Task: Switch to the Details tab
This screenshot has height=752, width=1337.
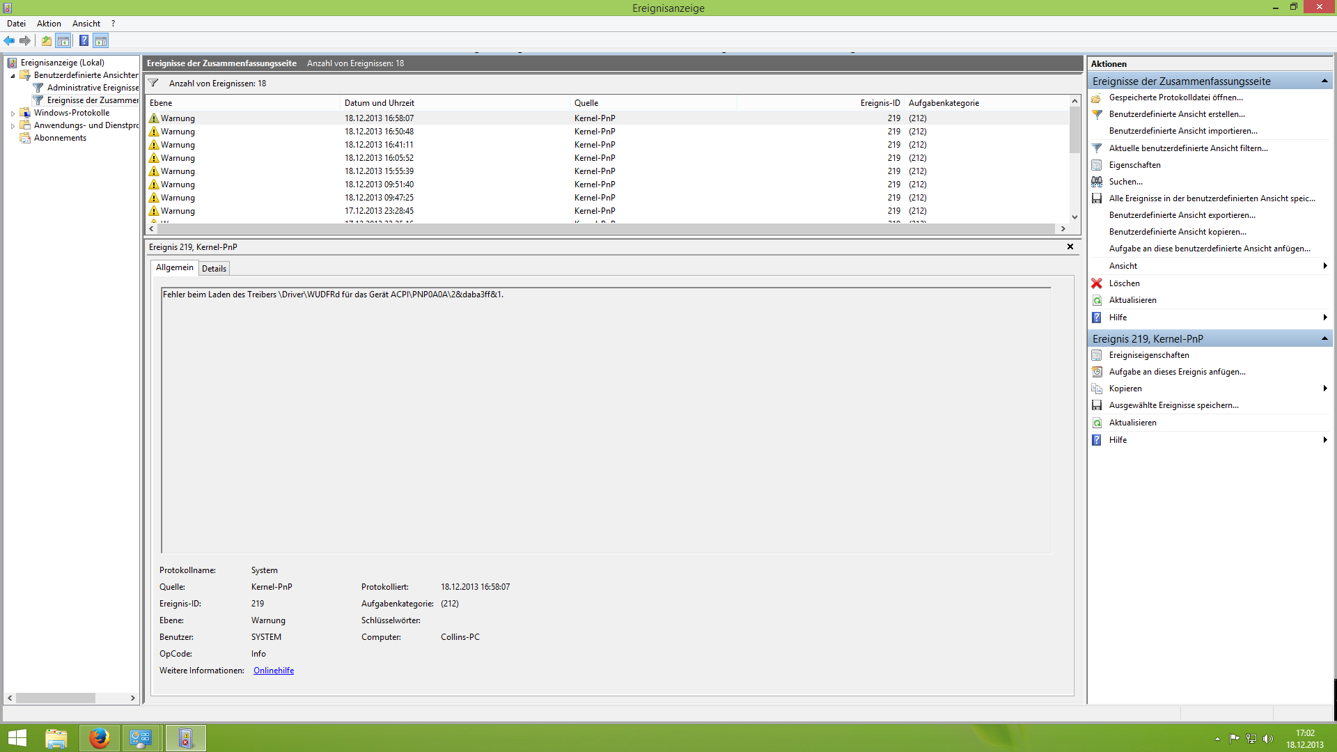Action: pyautogui.click(x=214, y=268)
